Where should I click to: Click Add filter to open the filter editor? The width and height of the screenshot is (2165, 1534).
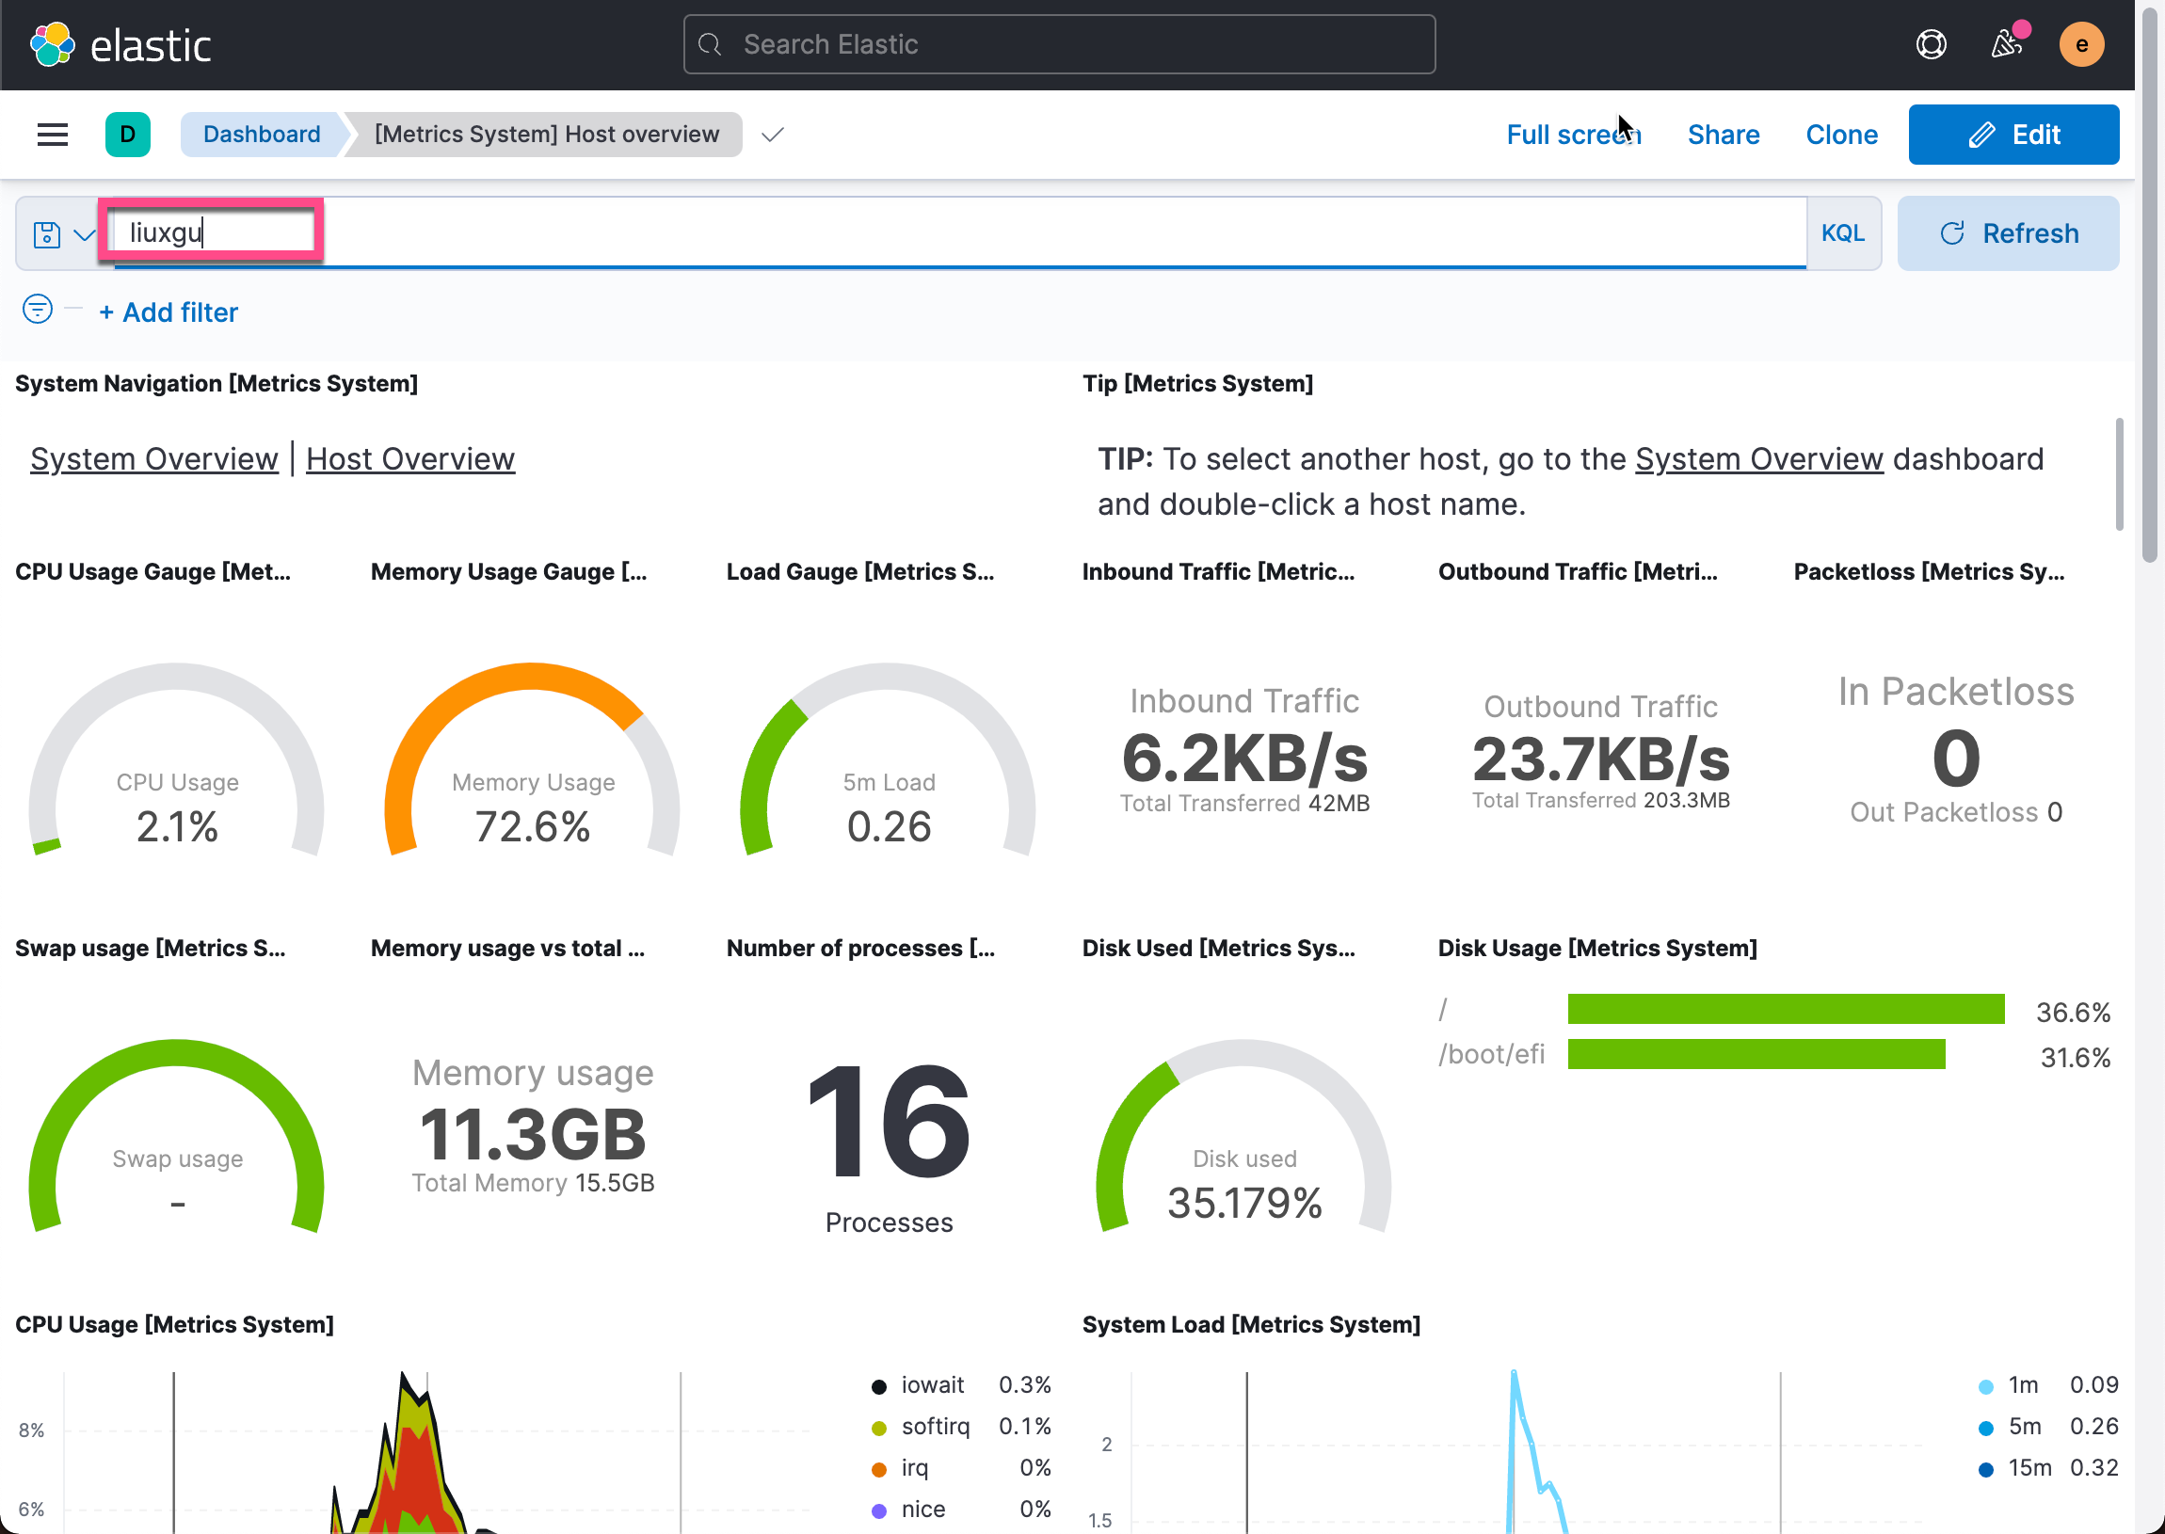[x=168, y=312]
